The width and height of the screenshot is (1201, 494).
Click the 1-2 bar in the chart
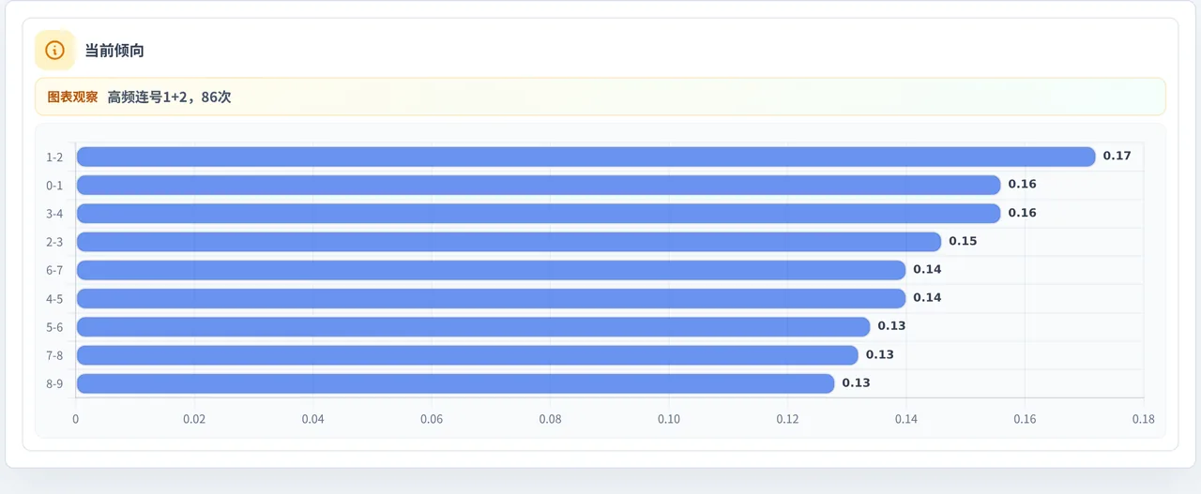point(585,157)
